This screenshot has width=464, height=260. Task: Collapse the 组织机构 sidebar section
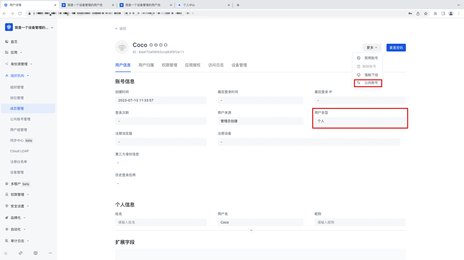click(17, 76)
